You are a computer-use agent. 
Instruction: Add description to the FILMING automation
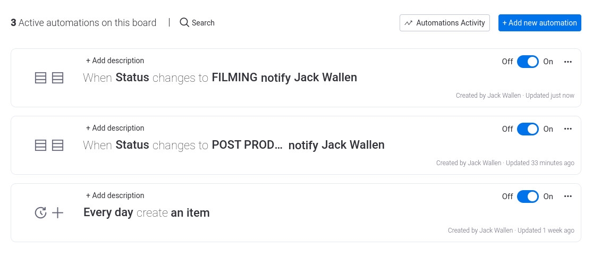115,61
